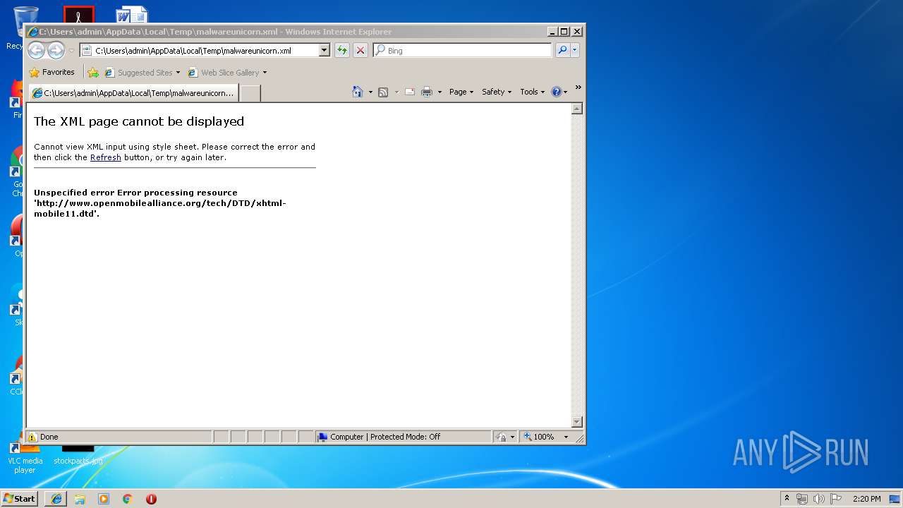This screenshot has height=508, width=903.
Task: Expand the Print button dropdown arrow
Action: click(x=440, y=92)
